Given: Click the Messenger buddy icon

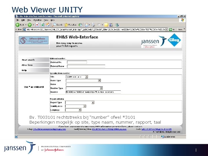Looking at the screenshot, I should (x=117, y=25).
